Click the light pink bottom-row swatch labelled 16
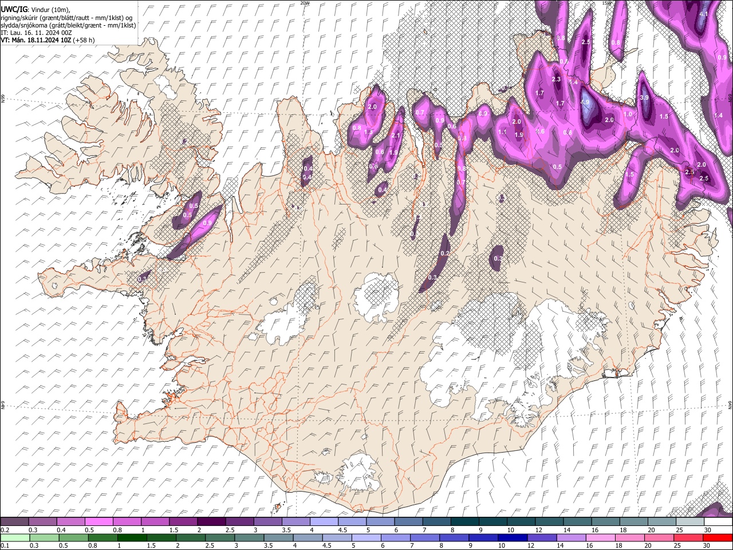 pos(601,537)
